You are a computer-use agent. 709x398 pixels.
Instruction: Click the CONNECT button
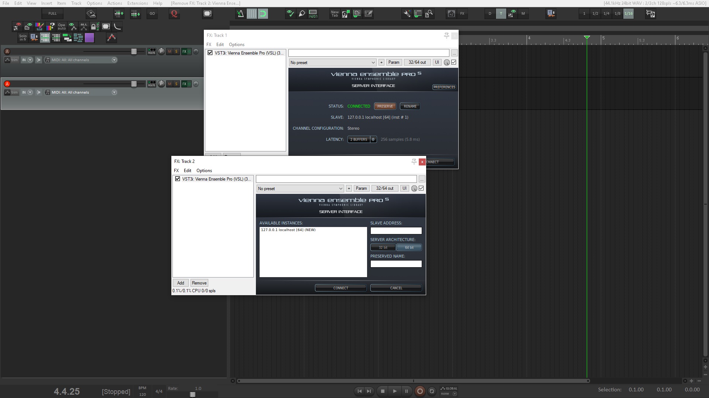(340, 288)
